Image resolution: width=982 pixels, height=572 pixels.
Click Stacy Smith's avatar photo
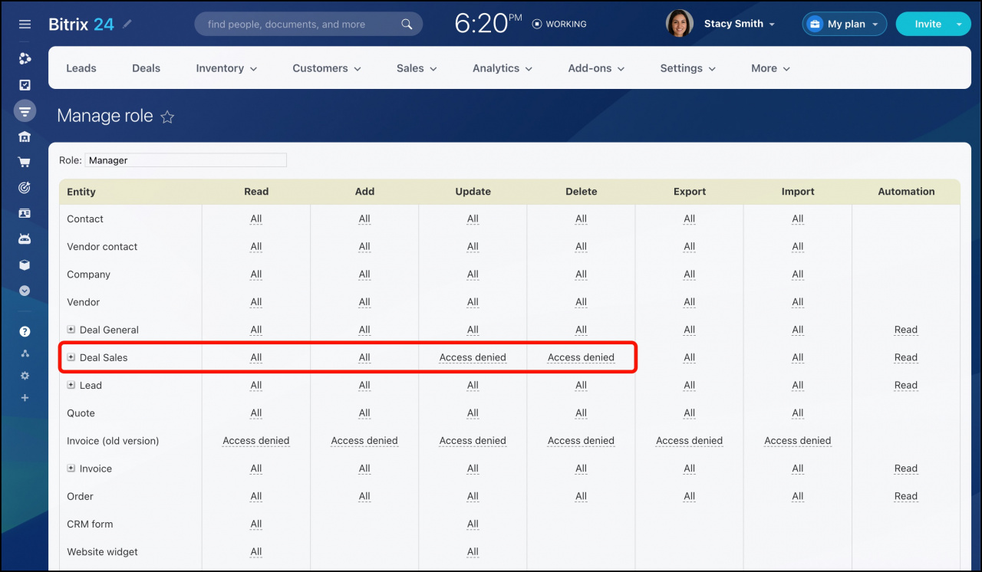click(680, 24)
